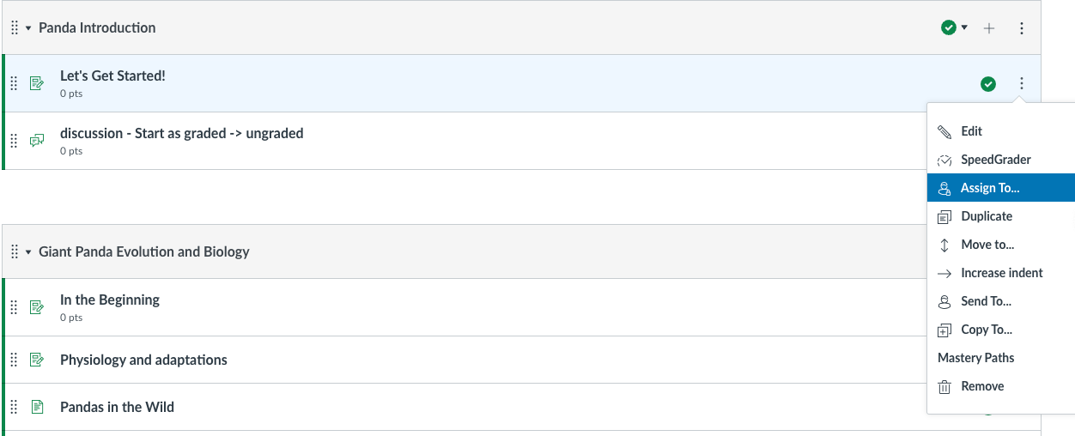Screen dimensions: 1075x436
Task: Collapse the Panda Introduction module
Action: point(28,28)
